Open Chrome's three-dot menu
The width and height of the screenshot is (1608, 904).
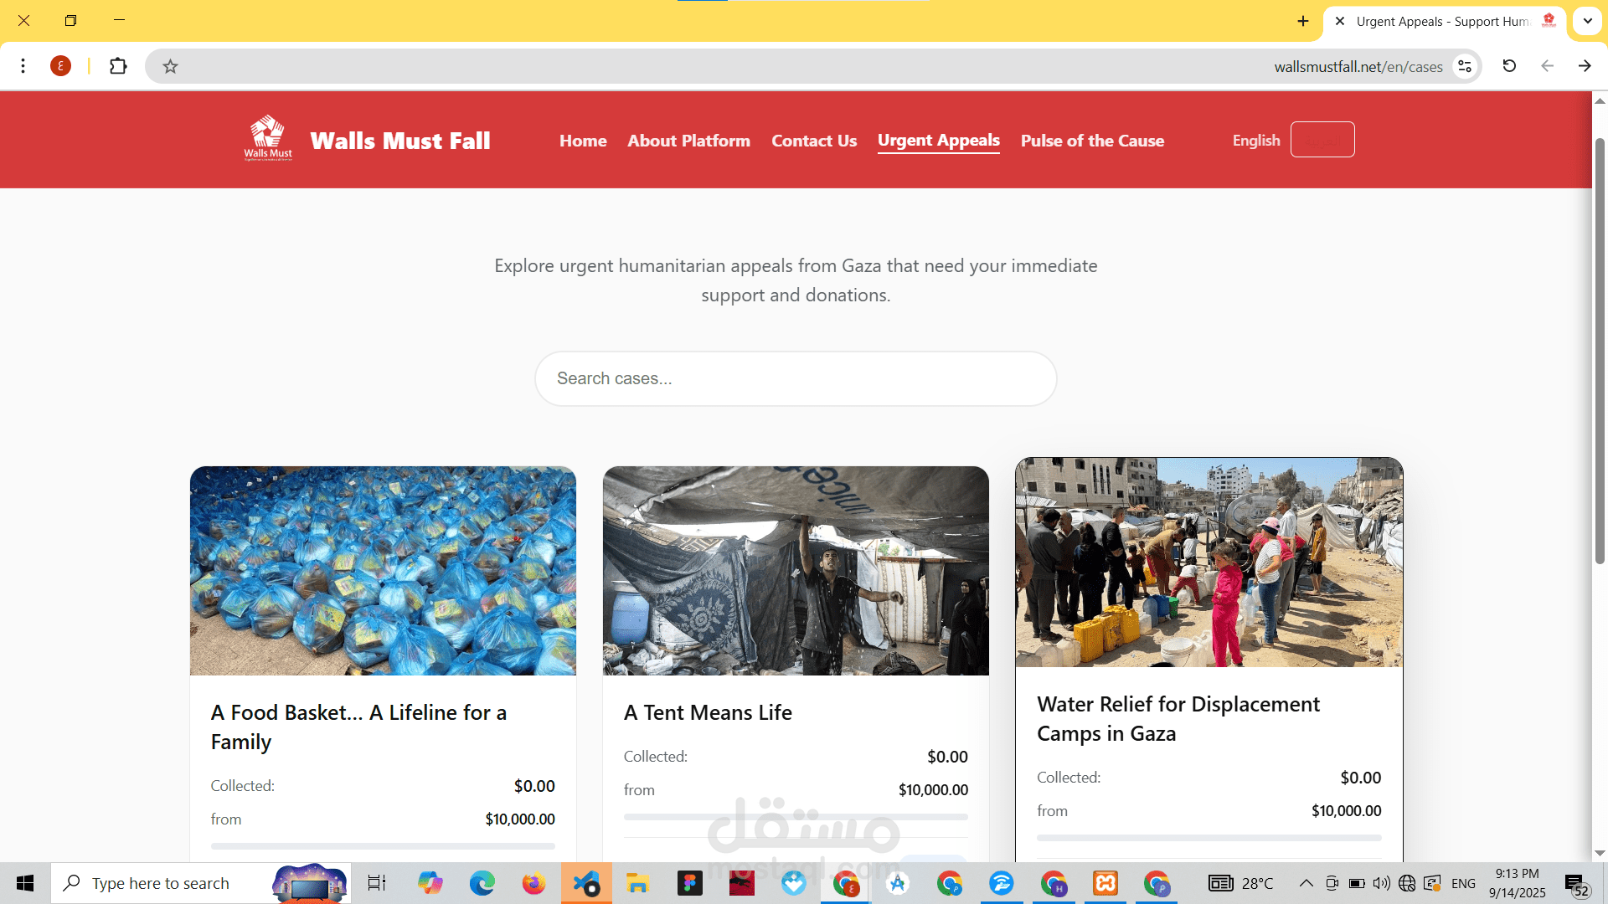coord(23,66)
